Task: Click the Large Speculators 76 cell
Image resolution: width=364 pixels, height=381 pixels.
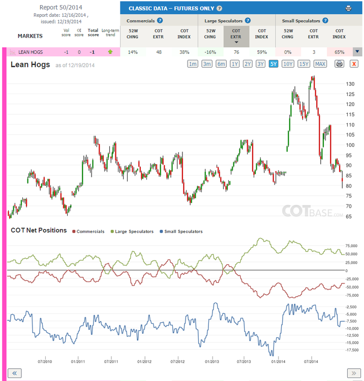Action: pyautogui.click(x=236, y=52)
